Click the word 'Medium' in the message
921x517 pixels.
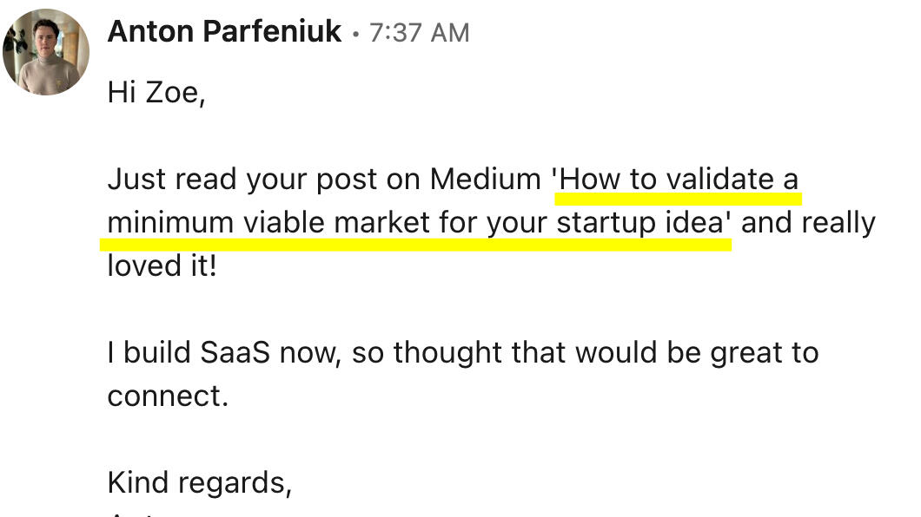[485, 180]
